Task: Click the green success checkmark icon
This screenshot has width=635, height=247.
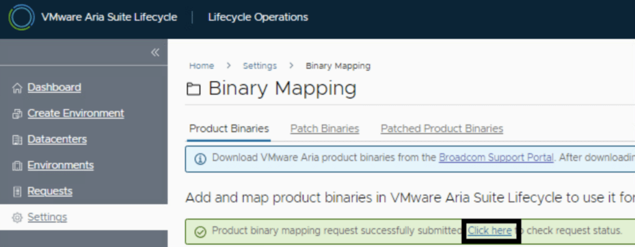Action: (200, 232)
